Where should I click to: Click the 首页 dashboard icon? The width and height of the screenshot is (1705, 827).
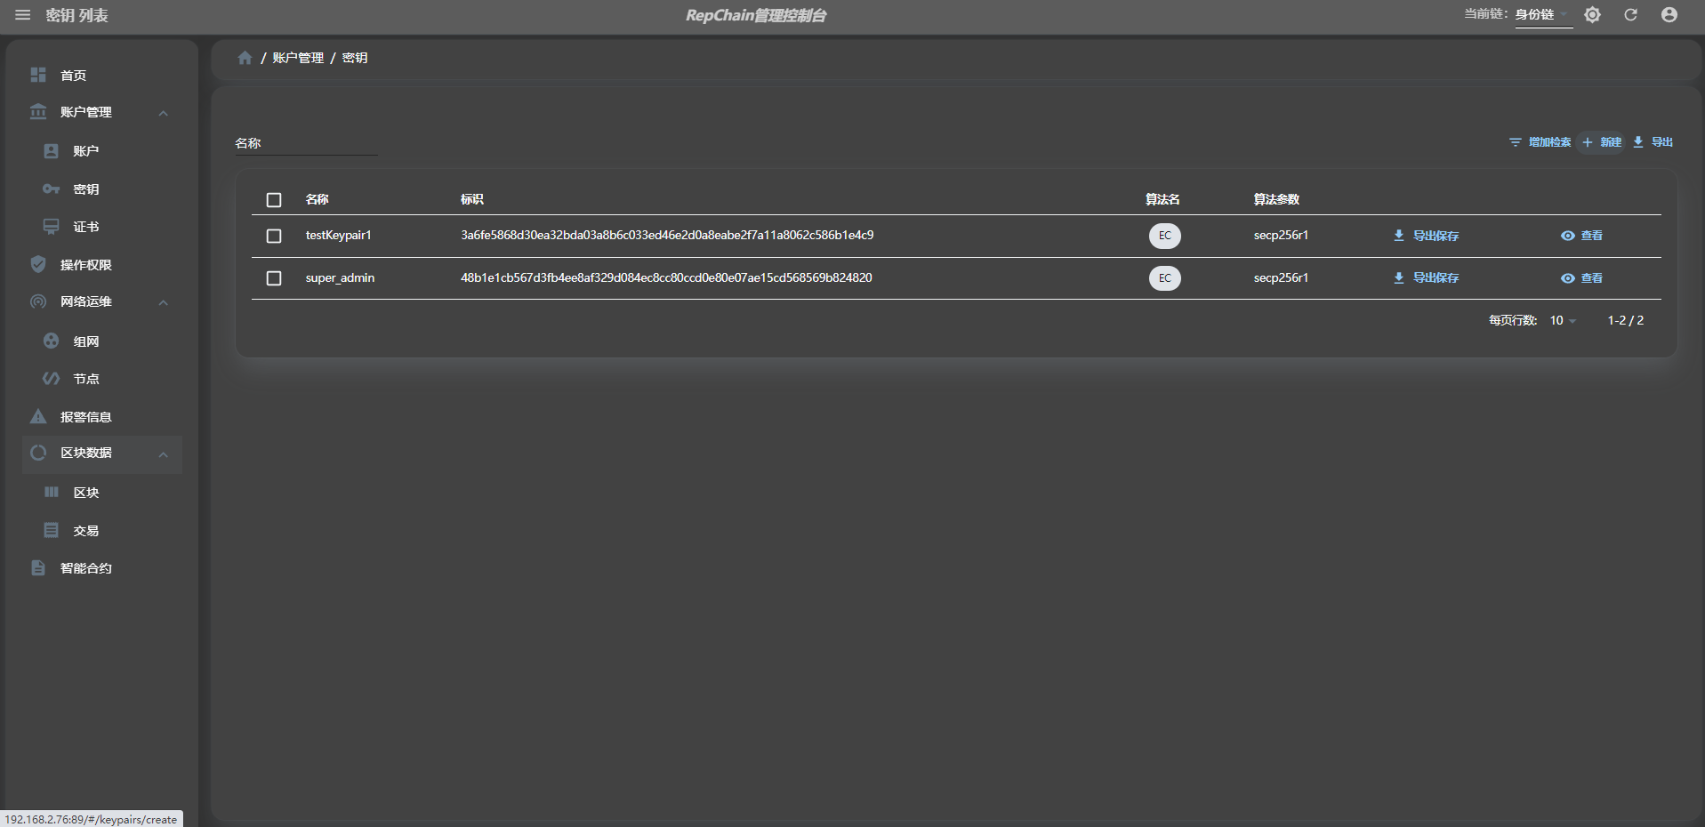click(38, 75)
